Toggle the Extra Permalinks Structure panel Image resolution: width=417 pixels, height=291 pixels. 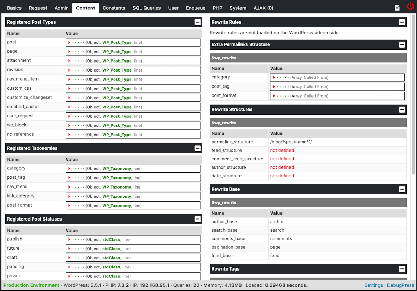click(402, 45)
